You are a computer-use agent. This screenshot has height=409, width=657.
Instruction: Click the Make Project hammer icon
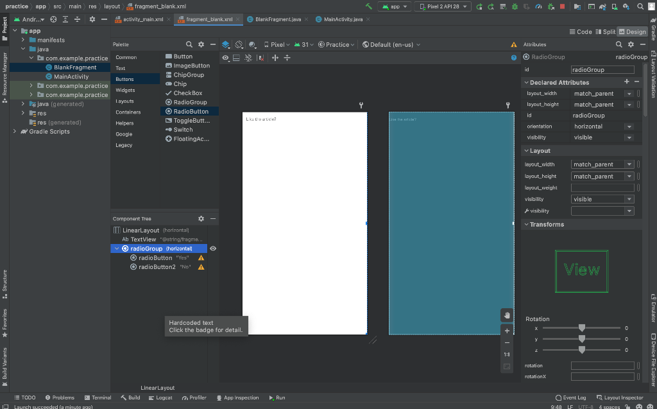[369, 6]
